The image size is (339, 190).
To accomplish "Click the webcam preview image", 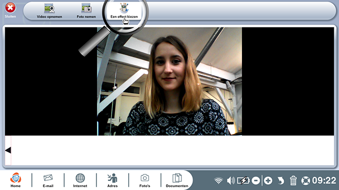I will point(169,81).
